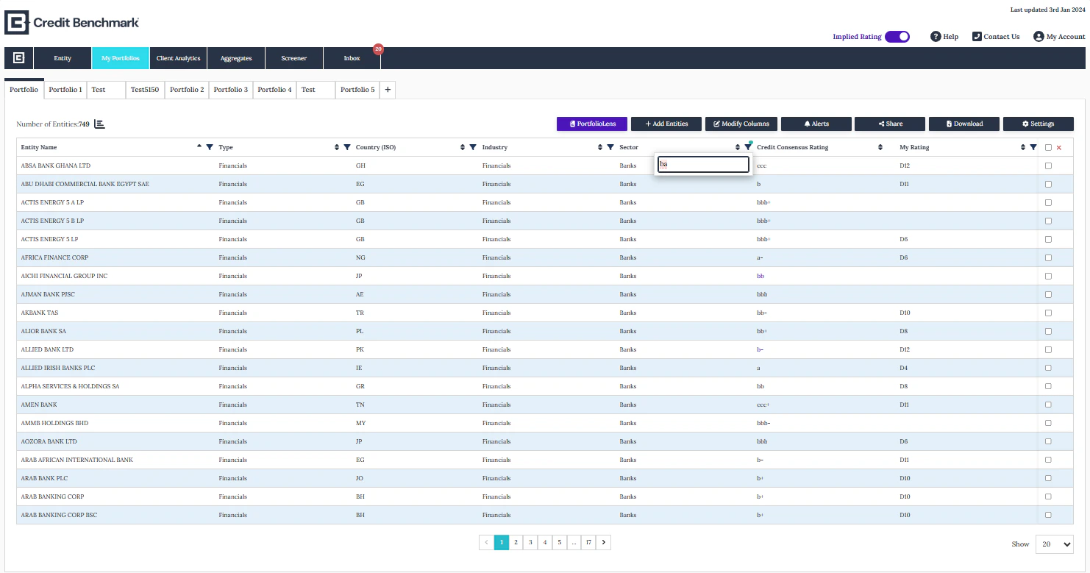Sort by My Rating column arrows
Image resolution: width=1090 pixels, height=573 pixels.
pyautogui.click(x=1023, y=147)
